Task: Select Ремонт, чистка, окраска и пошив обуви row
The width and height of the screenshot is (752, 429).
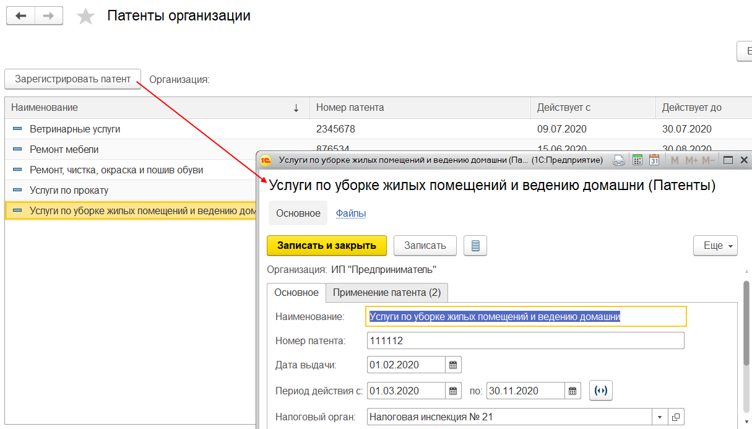Action: (130, 170)
